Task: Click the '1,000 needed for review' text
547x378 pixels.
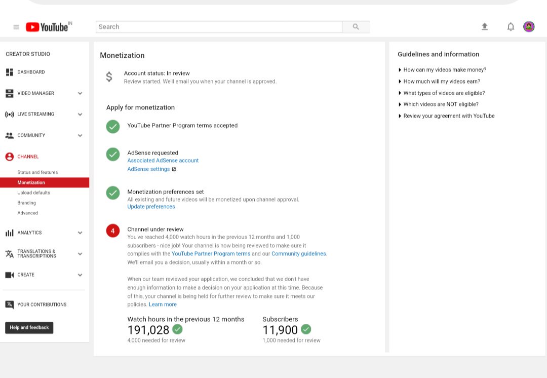Action: pos(291,341)
